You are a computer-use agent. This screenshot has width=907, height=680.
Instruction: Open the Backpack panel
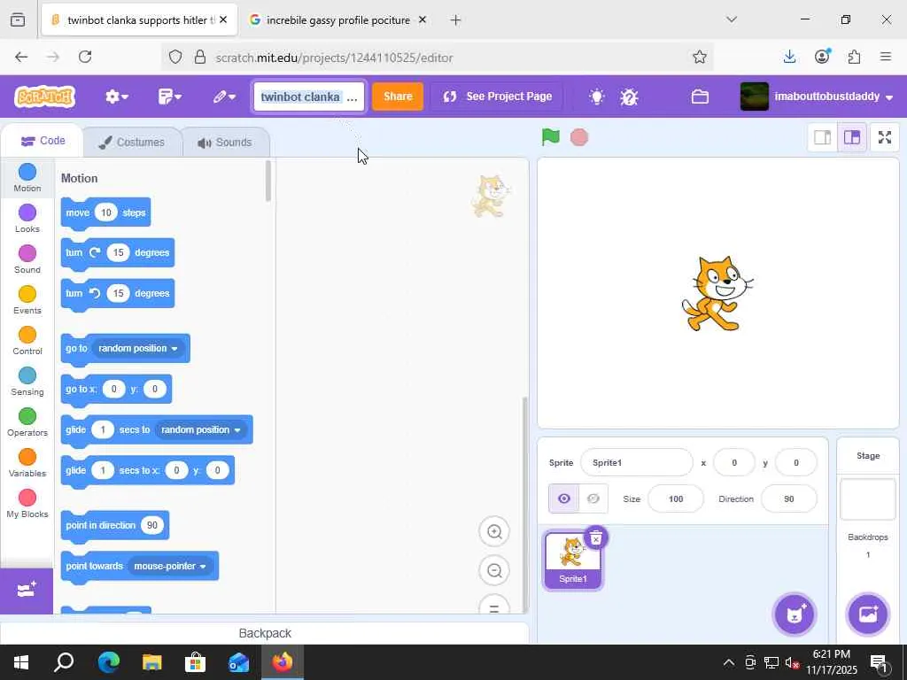[264, 633]
